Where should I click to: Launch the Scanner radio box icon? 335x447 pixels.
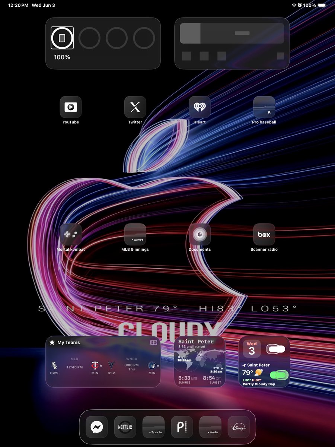coord(264,235)
